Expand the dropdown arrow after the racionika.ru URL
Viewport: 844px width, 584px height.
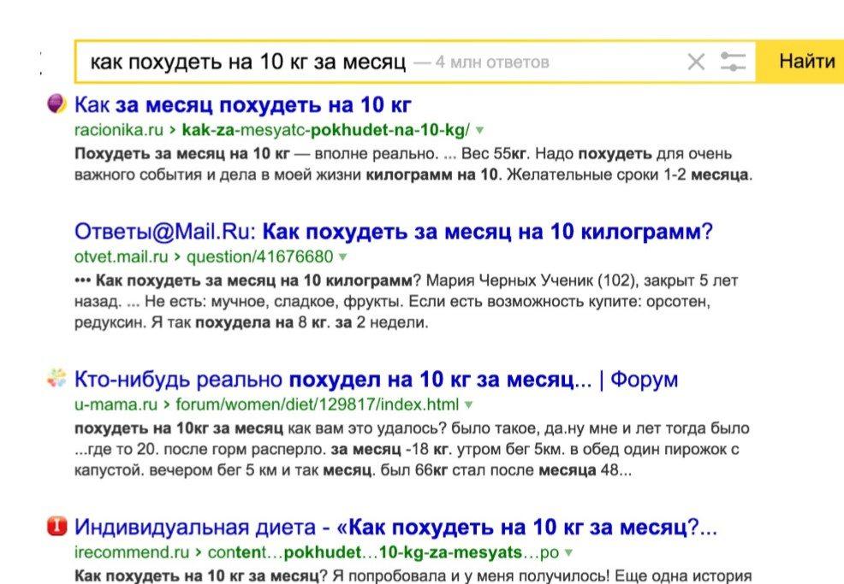[479, 130]
